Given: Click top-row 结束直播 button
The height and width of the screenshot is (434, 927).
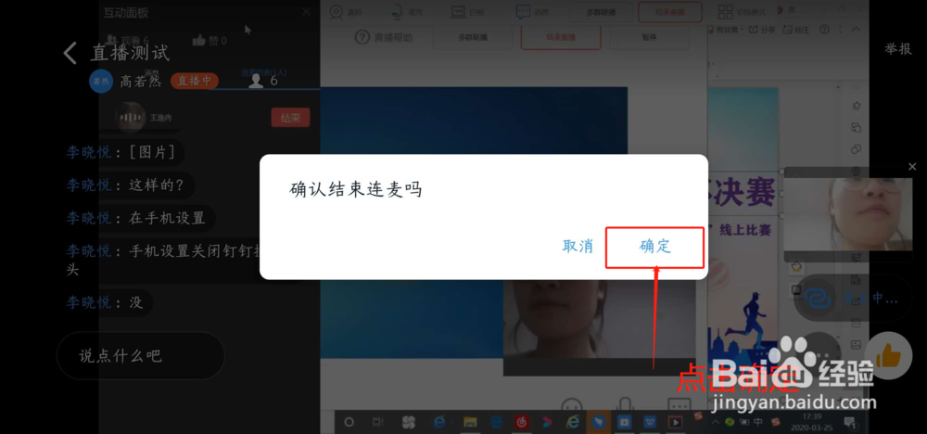Looking at the screenshot, I should tap(670, 12).
